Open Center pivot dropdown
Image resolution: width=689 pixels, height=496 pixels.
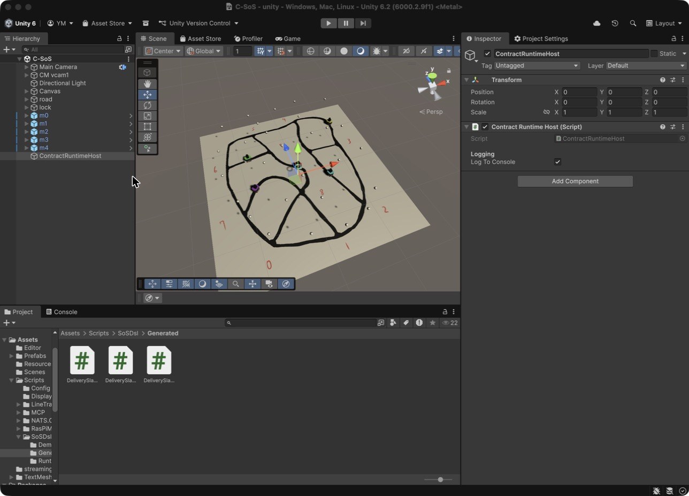pos(164,51)
